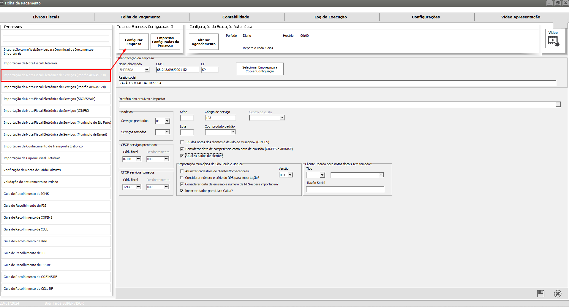The height and width of the screenshot is (307, 569).
Task: Click the cancel circle-X icon
Action: pos(558,294)
